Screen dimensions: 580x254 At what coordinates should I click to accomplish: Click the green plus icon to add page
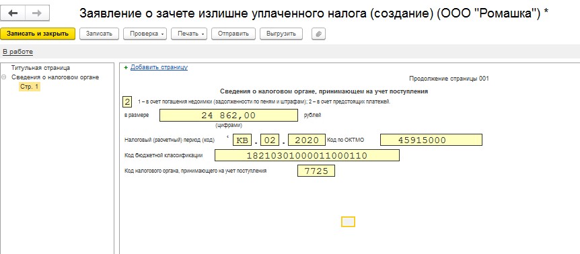point(126,68)
